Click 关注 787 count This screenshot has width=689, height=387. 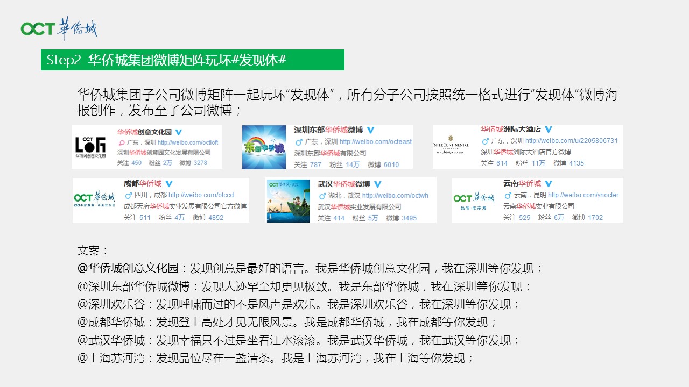pyautogui.click(x=307, y=165)
